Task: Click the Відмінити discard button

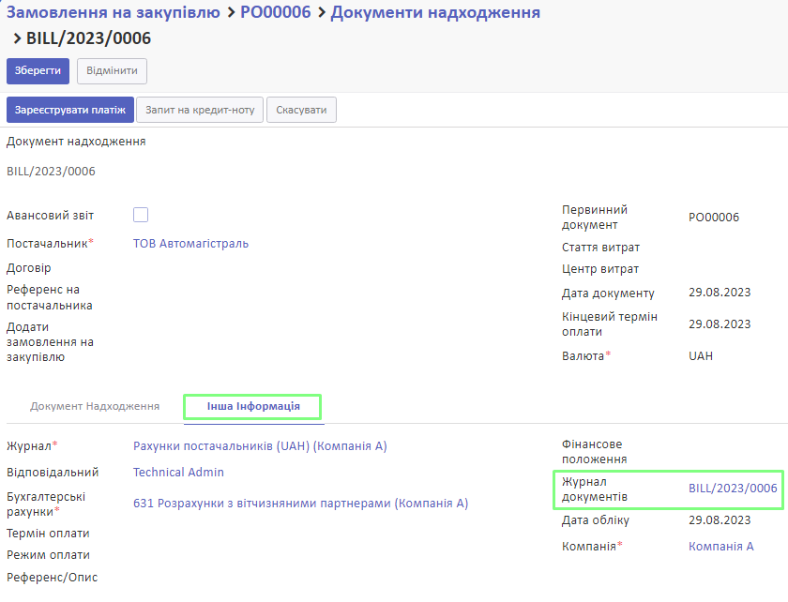Action: 112,71
